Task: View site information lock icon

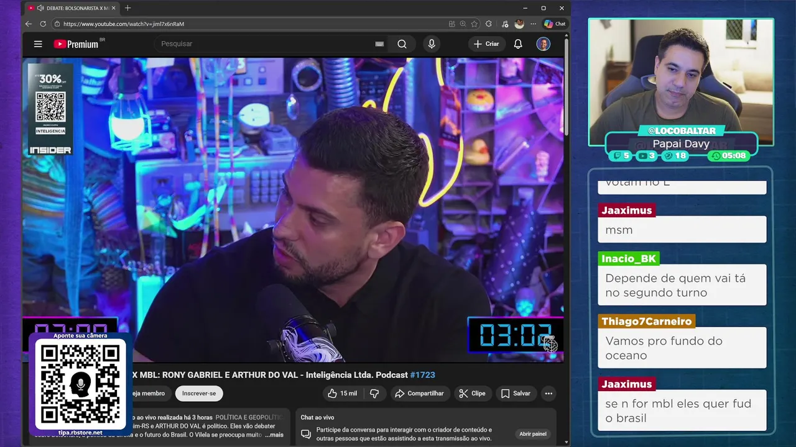Action: tap(57, 24)
